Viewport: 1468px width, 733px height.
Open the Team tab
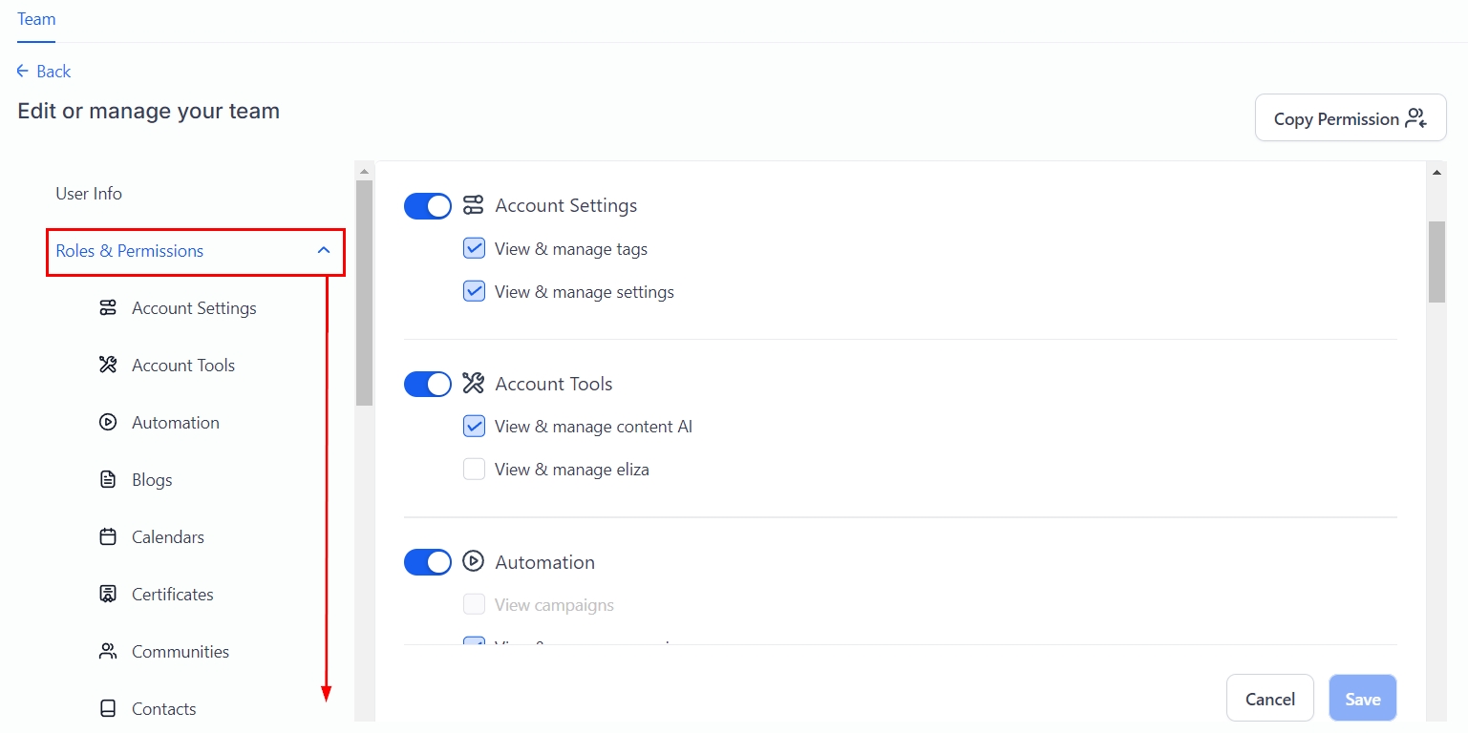coord(36,19)
